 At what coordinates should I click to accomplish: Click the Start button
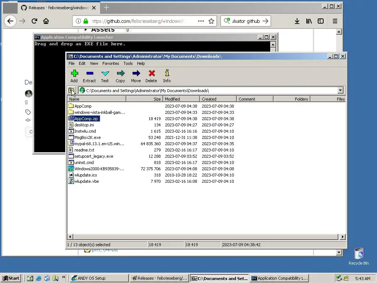pos(11,278)
